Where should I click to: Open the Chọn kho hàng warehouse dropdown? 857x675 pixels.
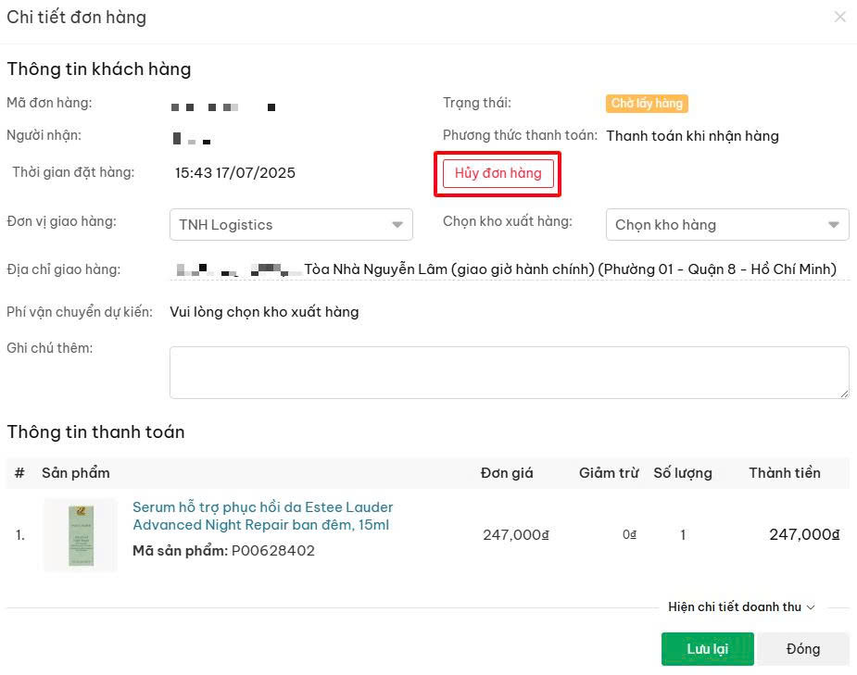pyautogui.click(x=727, y=224)
